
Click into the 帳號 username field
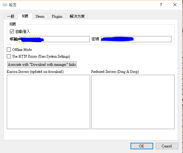(54, 39)
